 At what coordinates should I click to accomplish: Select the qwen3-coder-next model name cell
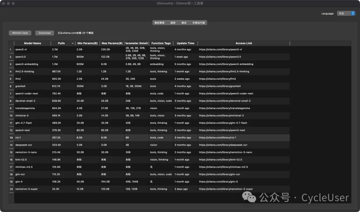pyautogui.click(x=32, y=93)
